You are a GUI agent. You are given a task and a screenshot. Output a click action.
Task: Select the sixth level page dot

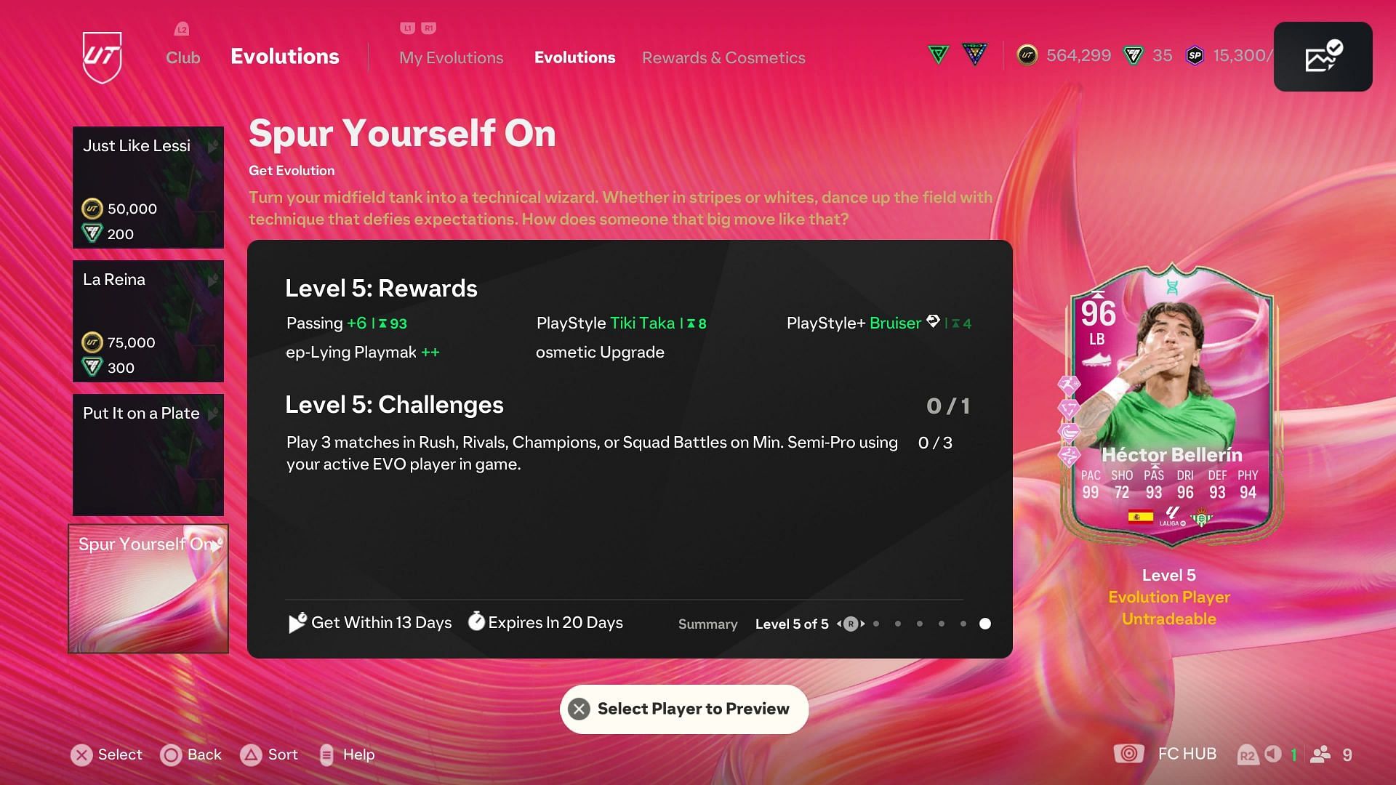click(x=984, y=624)
